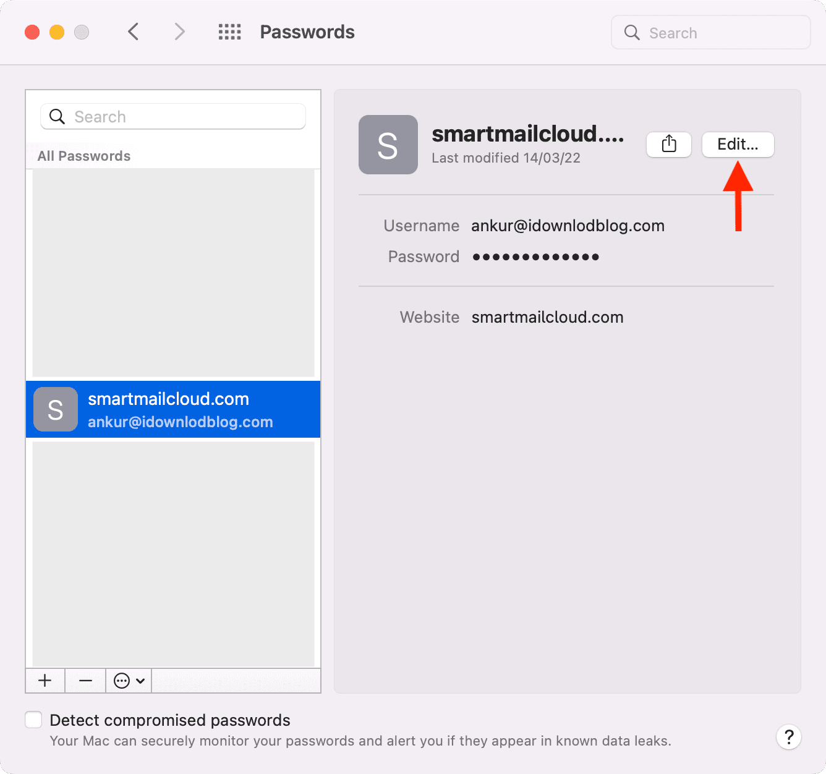Viewport: 826px width, 774px height.
Task: Click the S icon in the smartmailcloud.com list row
Action: click(56, 409)
